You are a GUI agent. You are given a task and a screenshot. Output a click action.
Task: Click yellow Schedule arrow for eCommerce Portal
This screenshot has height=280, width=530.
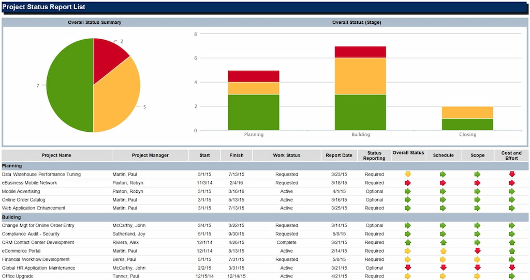click(443, 251)
